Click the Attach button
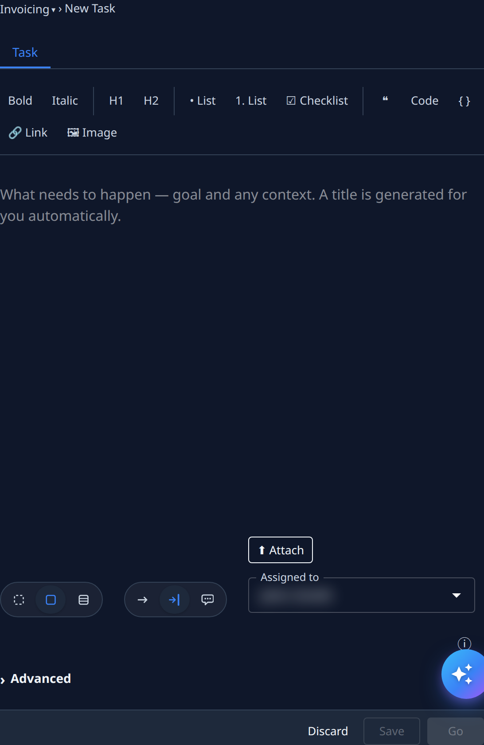 click(x=281, y=550)
